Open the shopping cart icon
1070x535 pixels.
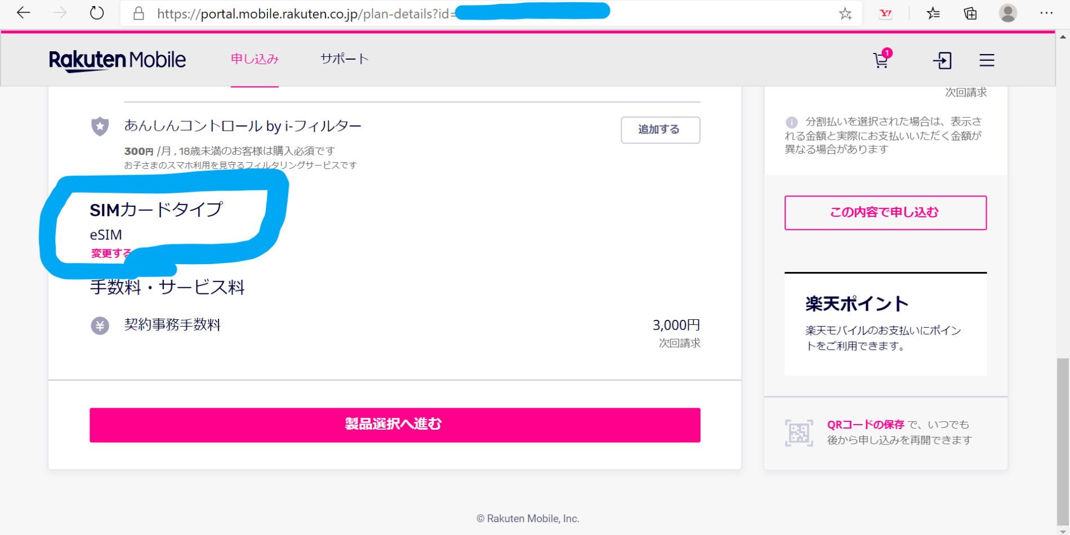coord(881,60)
